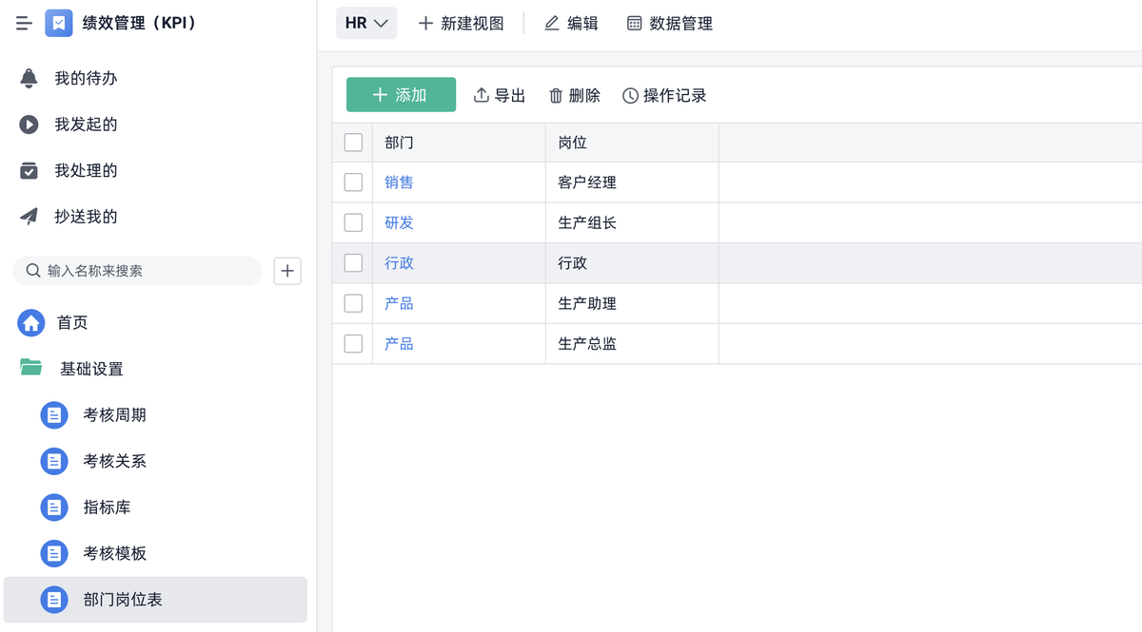Click the hamburger menu icon
Screen dimensions: 1142x632
pyautogui.click(x=24, y=23)
